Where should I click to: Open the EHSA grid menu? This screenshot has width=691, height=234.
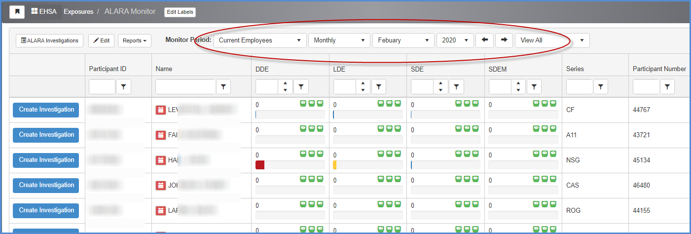pyautogui.click(x=44, y=11)
